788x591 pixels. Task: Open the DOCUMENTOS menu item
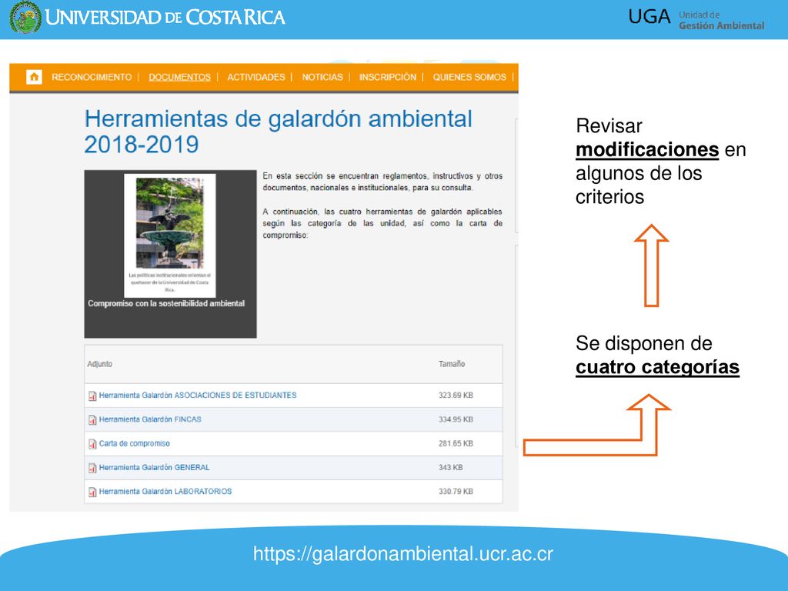(x=179, y=78)
